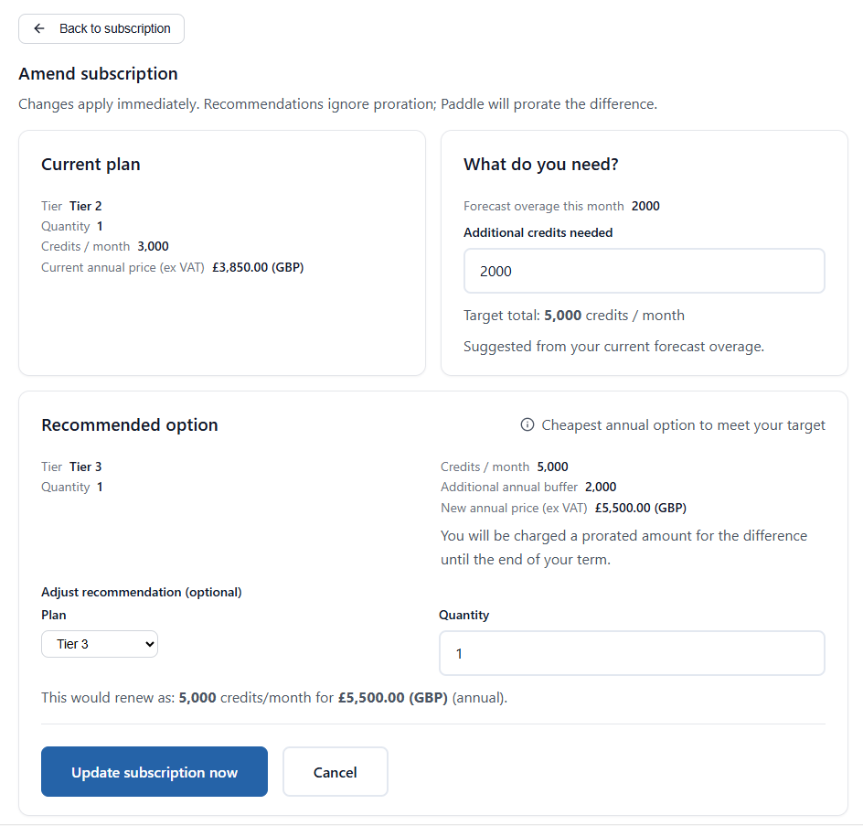Click the Target total 5,000 credits text
Viewport: 863px width, 826px height.
pyautogui.click(x=573, y=316)
